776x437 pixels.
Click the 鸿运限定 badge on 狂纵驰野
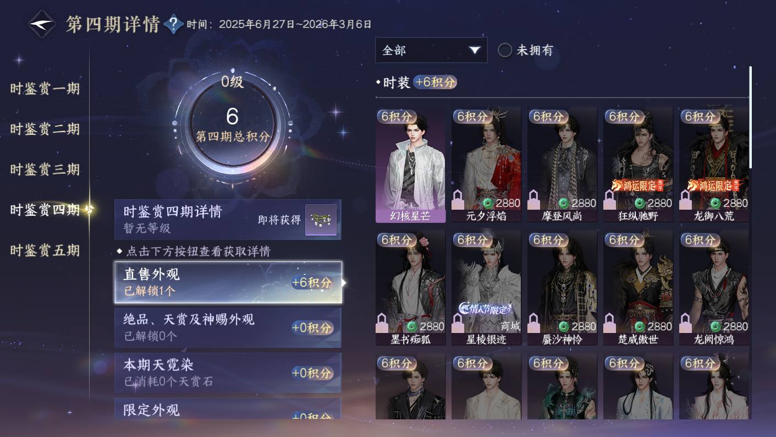point(637,185)
